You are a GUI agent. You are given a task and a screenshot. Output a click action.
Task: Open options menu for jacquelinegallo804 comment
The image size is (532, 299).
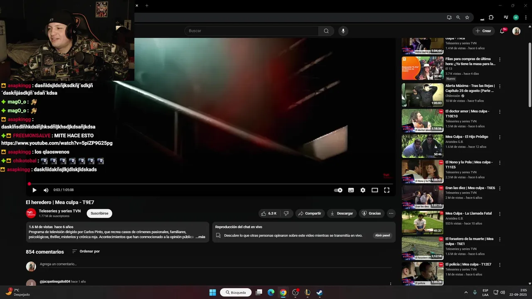pos(390,284)
